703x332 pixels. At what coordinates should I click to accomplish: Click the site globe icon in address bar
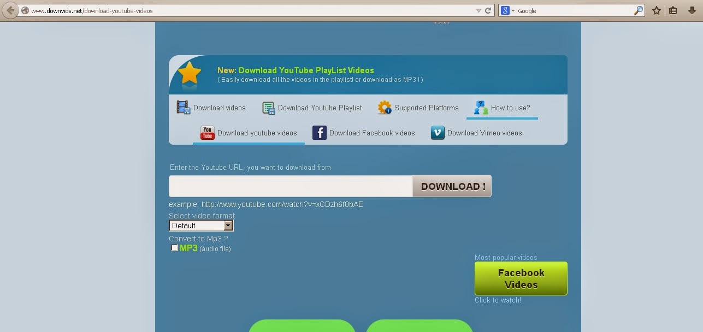(25, 10)
